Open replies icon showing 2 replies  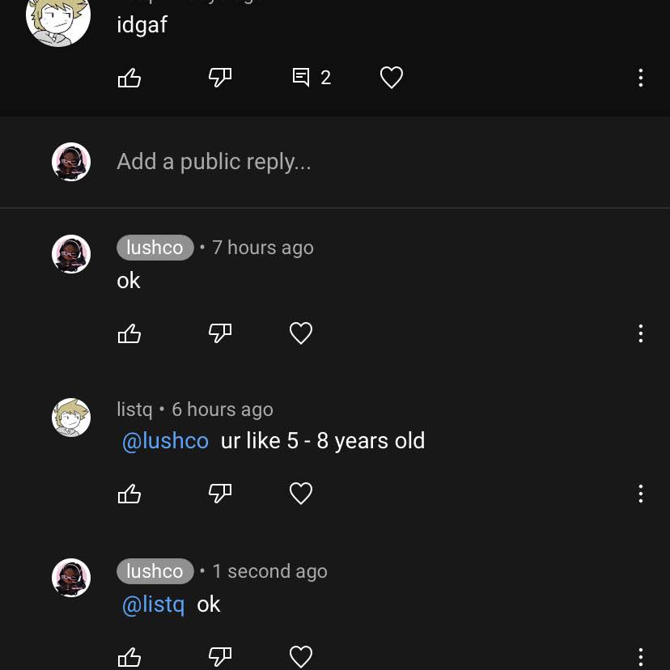[x=312, y=78]
